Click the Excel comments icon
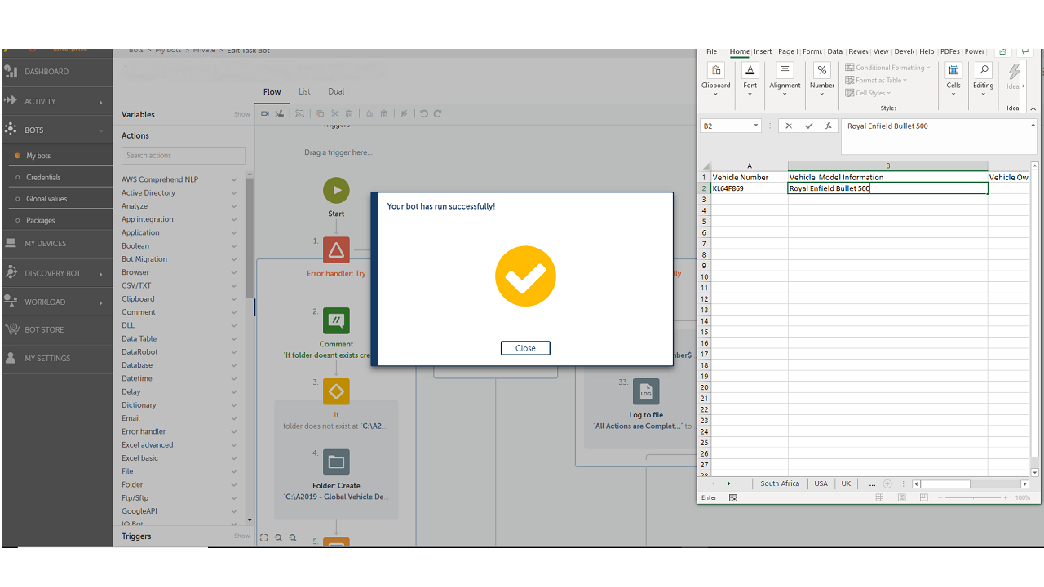The height and width of the screenshot is (587, 1044). 1025,51
